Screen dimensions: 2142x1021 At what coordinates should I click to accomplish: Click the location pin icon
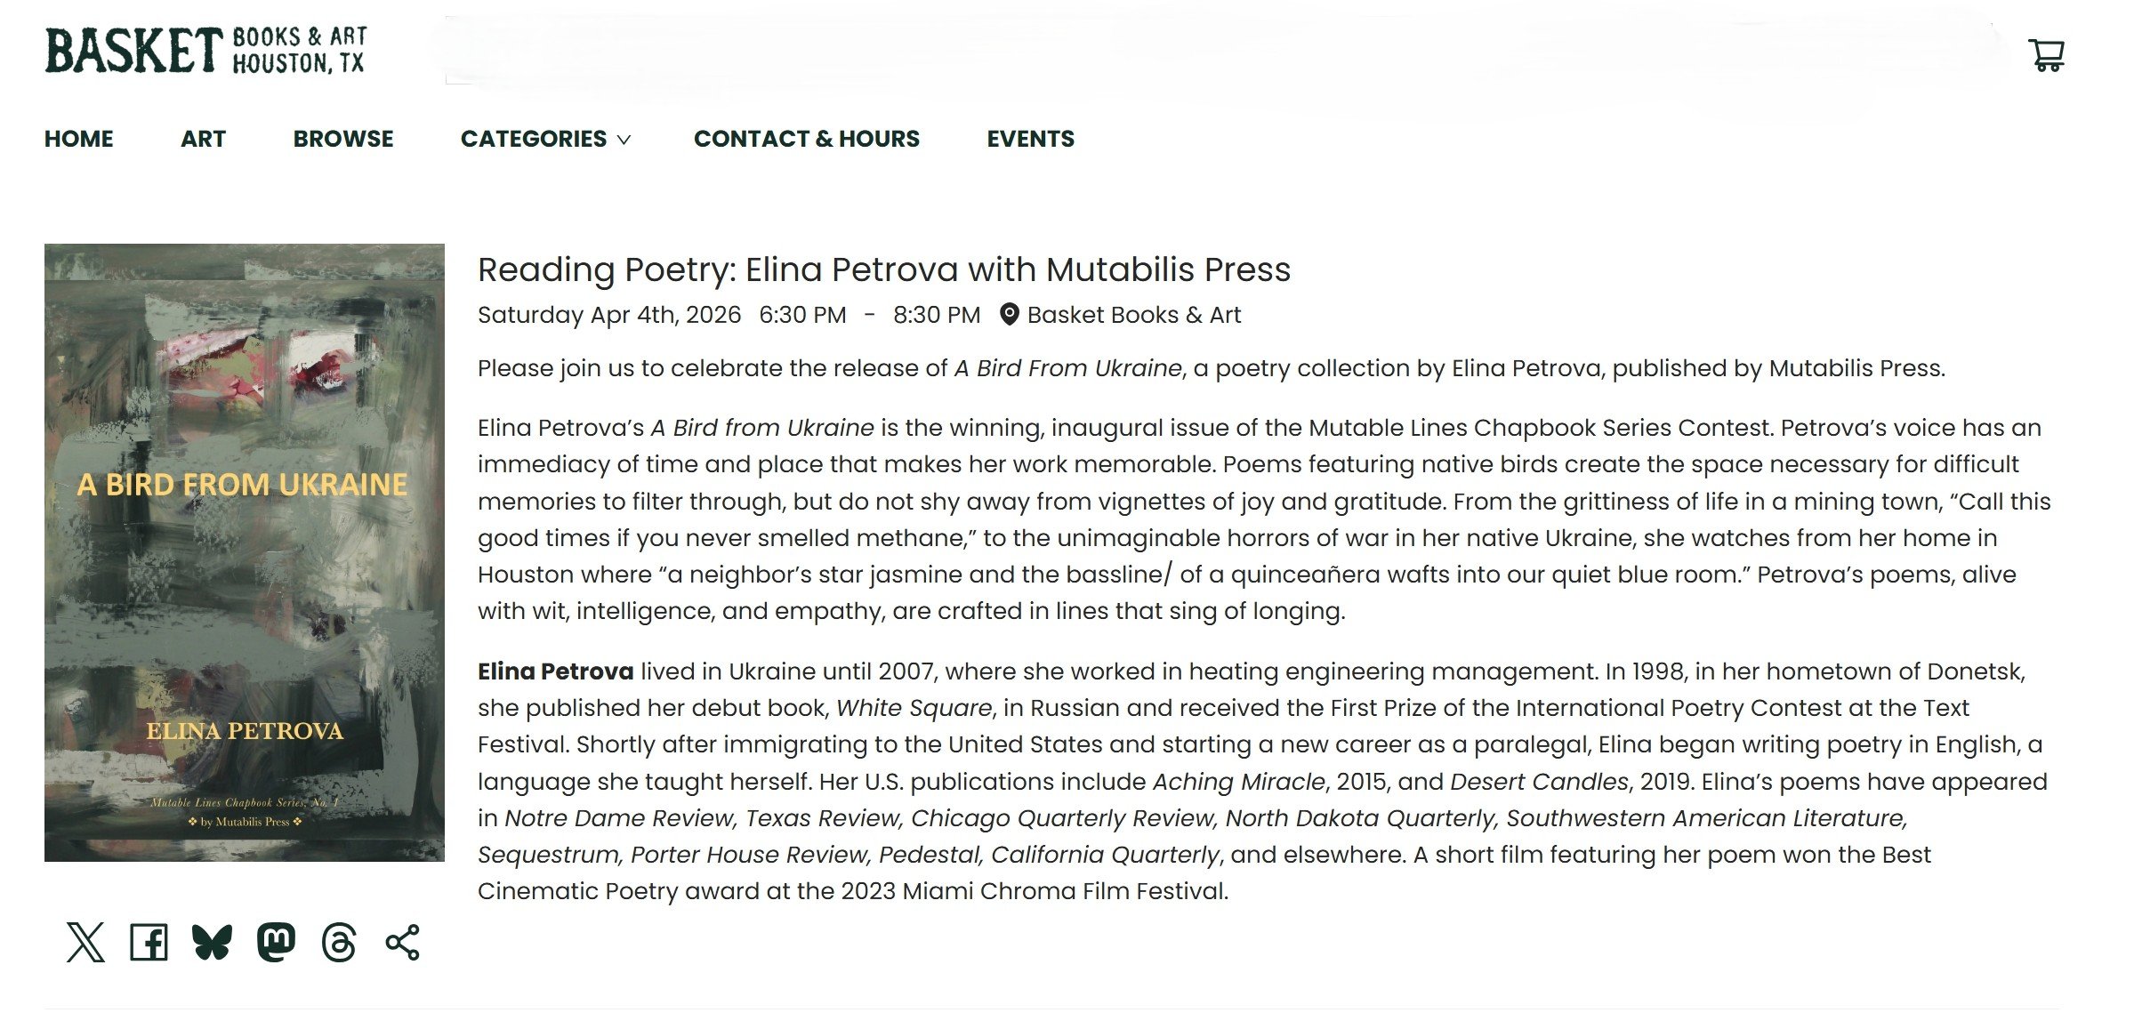tap(1009, 315)
